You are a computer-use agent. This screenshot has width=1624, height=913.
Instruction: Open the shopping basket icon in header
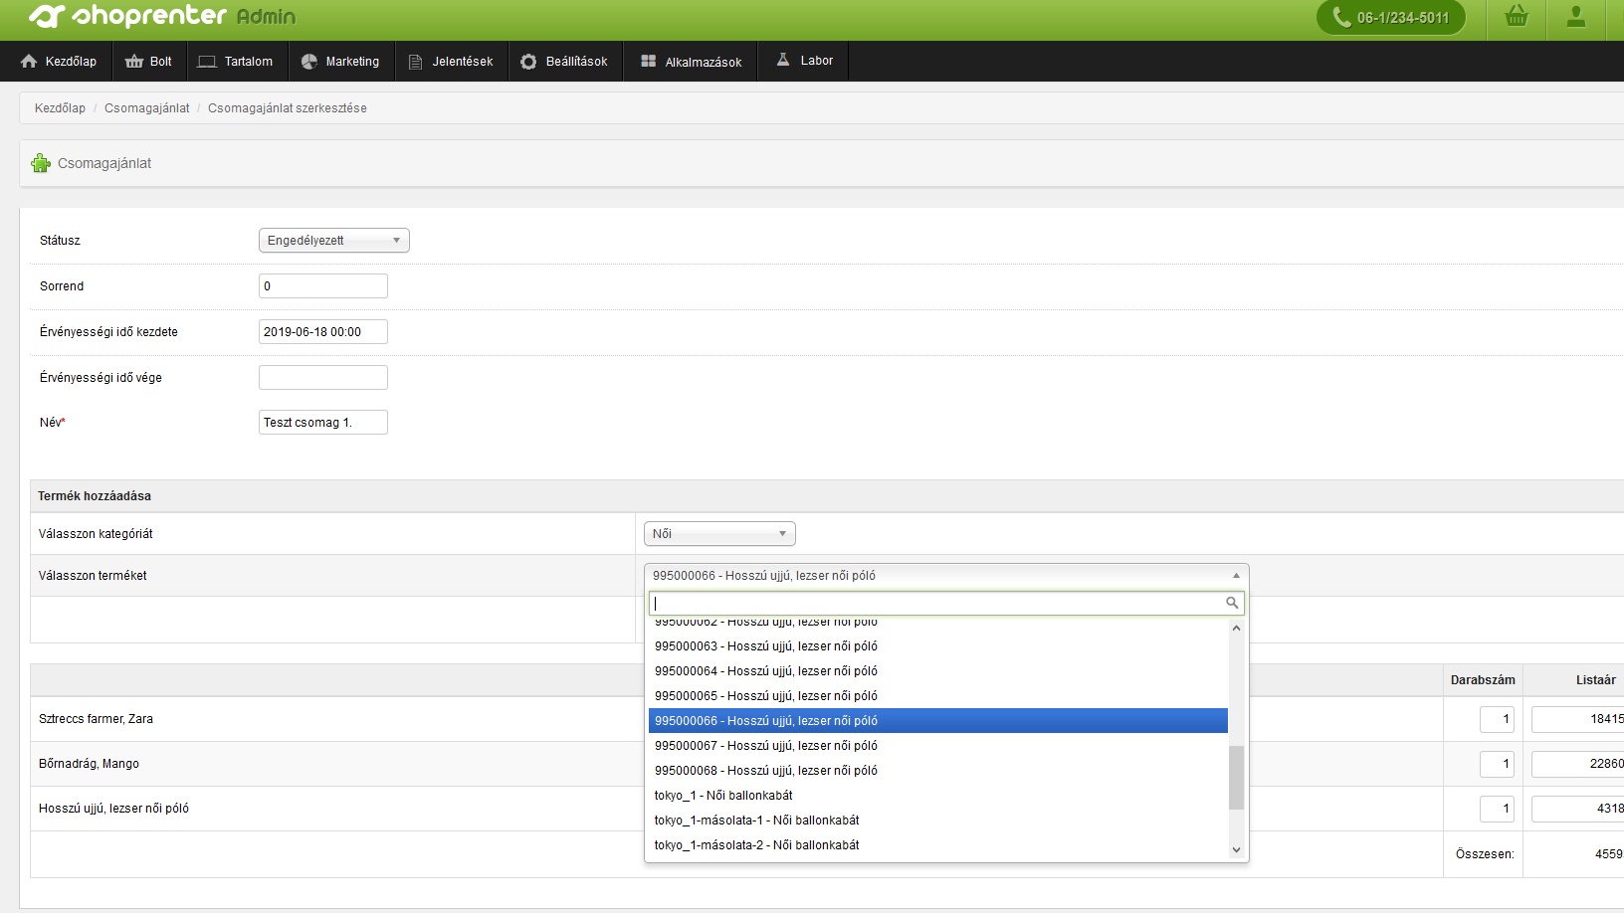pyautogui.click(x=1517, y=17)
